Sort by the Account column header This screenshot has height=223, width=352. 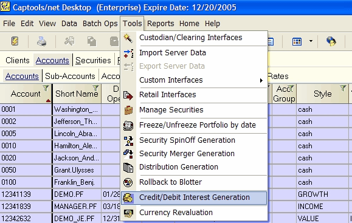click(26, 94)
